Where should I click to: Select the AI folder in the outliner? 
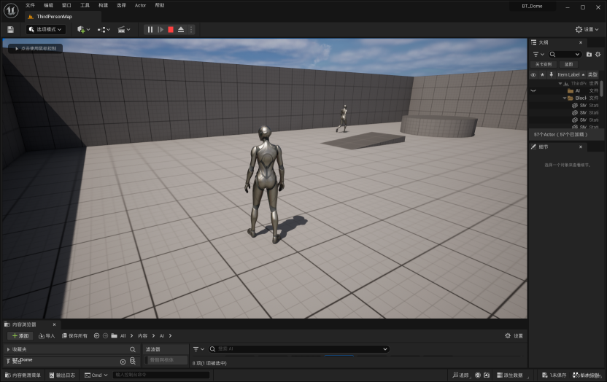coord(578,91)
